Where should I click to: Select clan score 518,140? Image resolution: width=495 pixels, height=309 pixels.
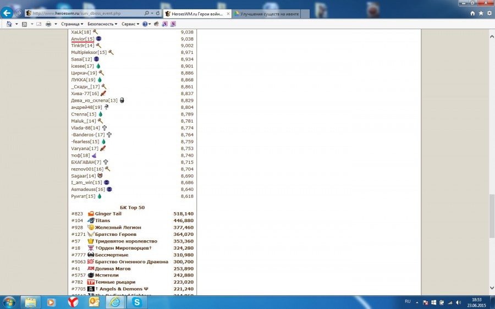pos(183,214)
